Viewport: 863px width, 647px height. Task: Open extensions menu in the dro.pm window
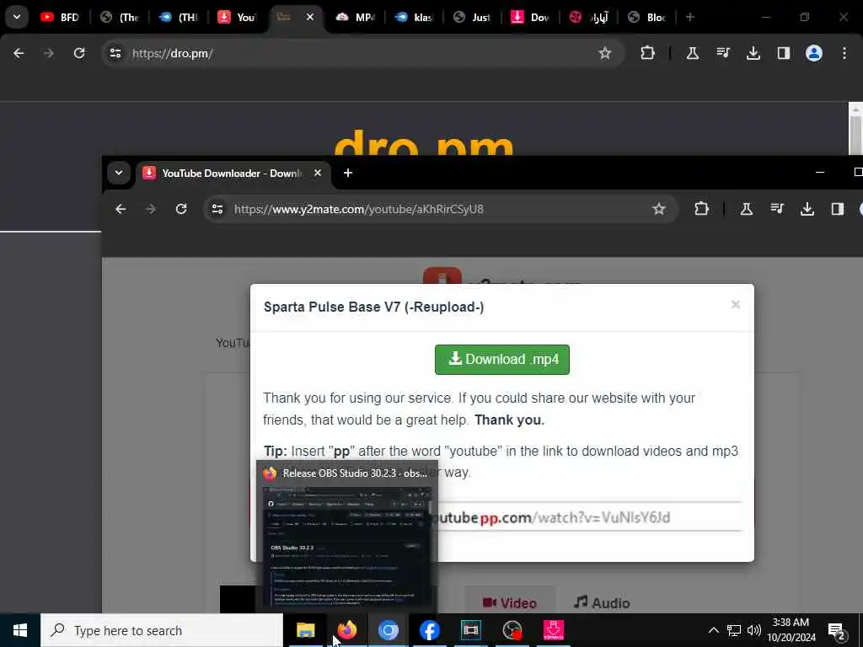coord(648,53)
